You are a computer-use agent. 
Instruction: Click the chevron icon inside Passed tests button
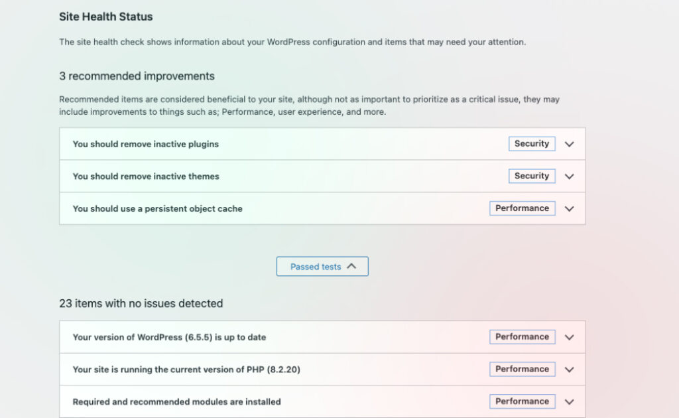(x=350, y=265)
